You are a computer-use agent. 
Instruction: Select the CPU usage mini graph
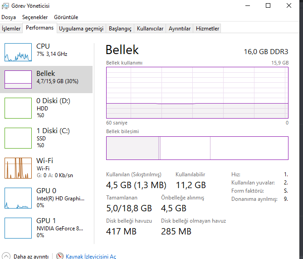tap(18, 52)
